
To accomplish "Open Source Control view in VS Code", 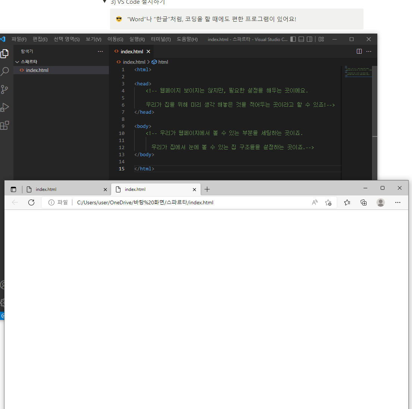I will [4, 89].
